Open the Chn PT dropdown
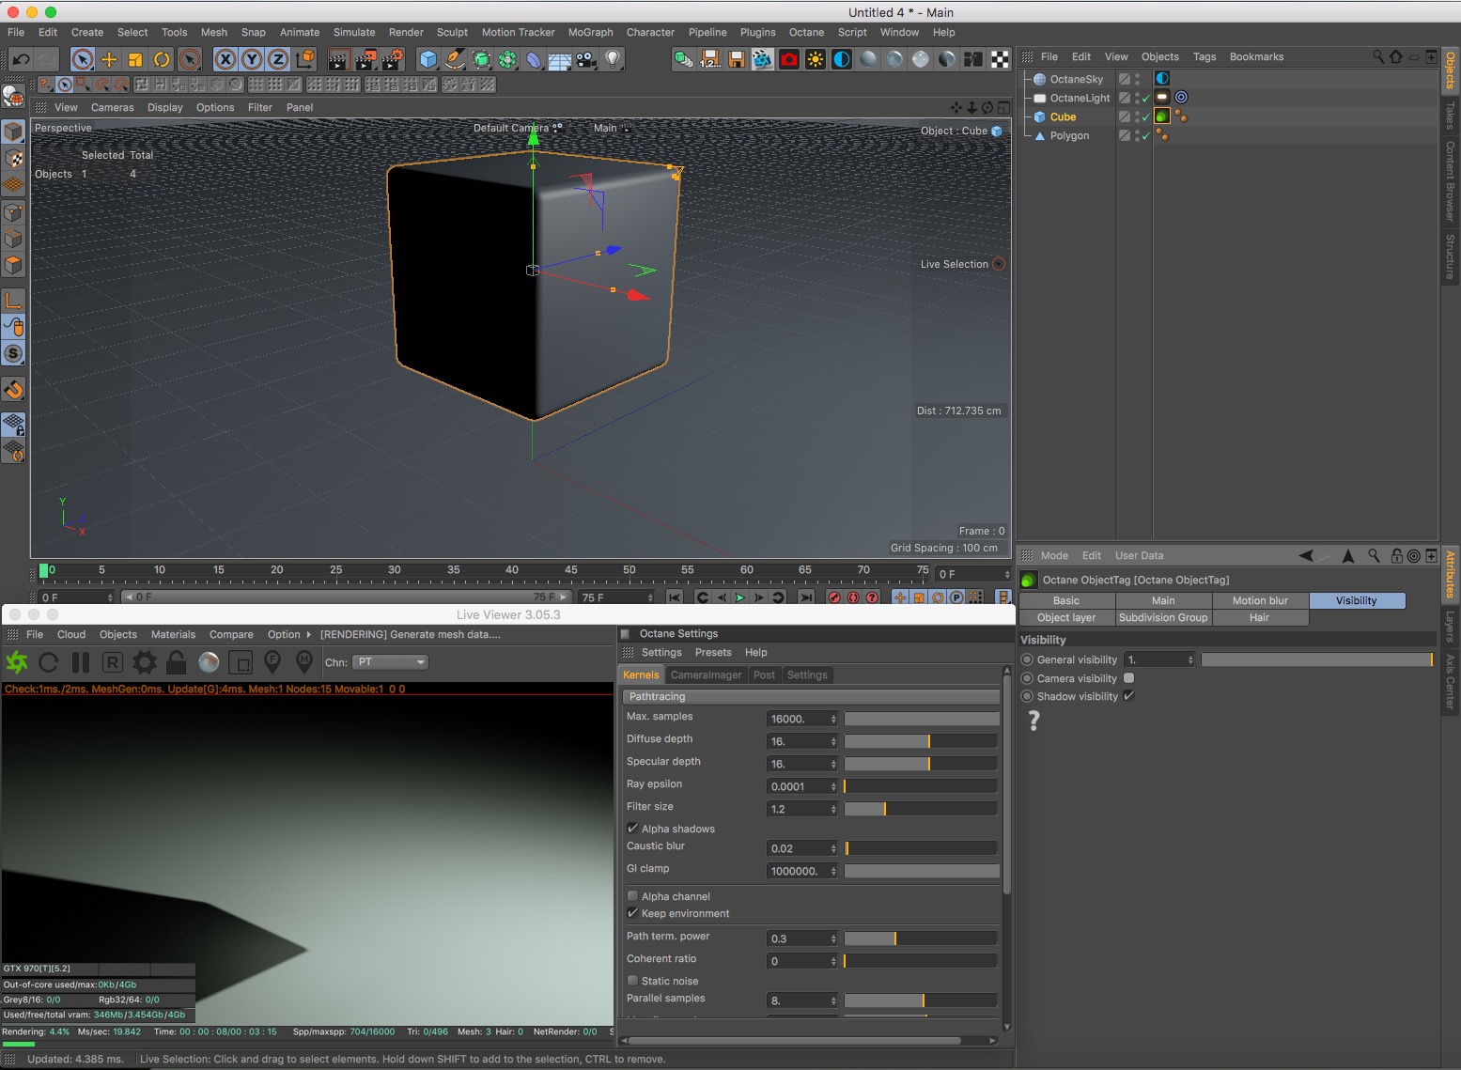 (391, 662)
